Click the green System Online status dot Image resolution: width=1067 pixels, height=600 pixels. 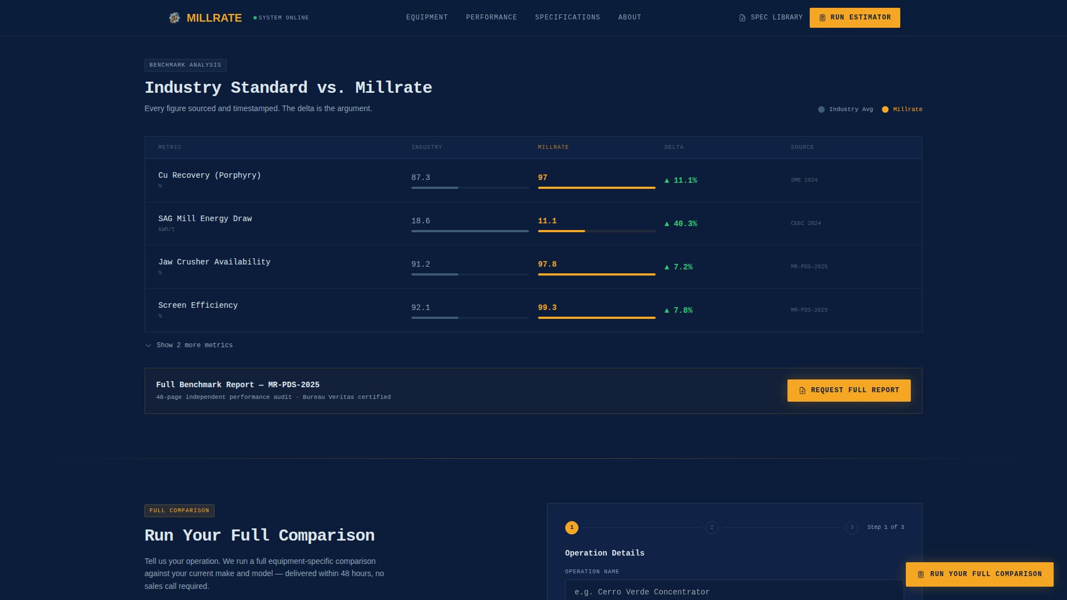(x=255, y=18)
